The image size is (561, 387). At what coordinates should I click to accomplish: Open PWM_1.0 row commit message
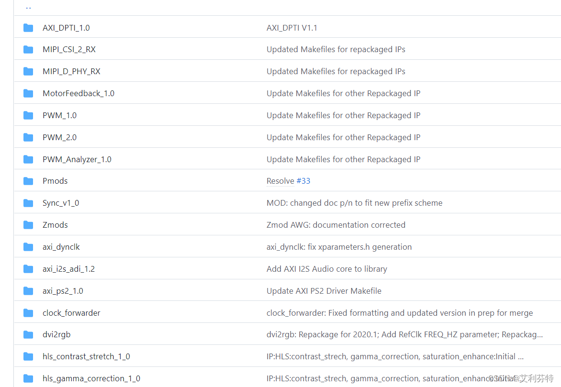[x=344, y=116]
